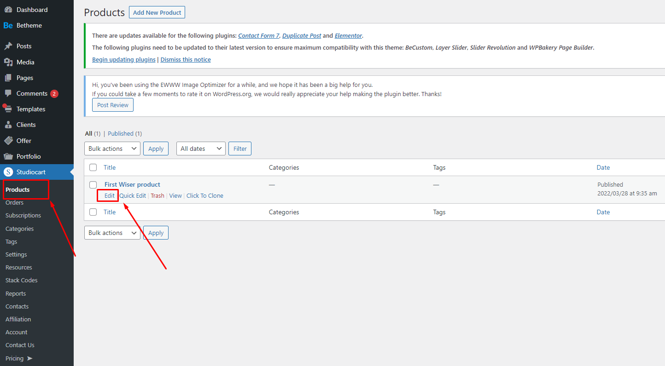This screenshot has width=665, height=366.
Task: Open the top Bulk actions dropdown
Action: [112, 149]
